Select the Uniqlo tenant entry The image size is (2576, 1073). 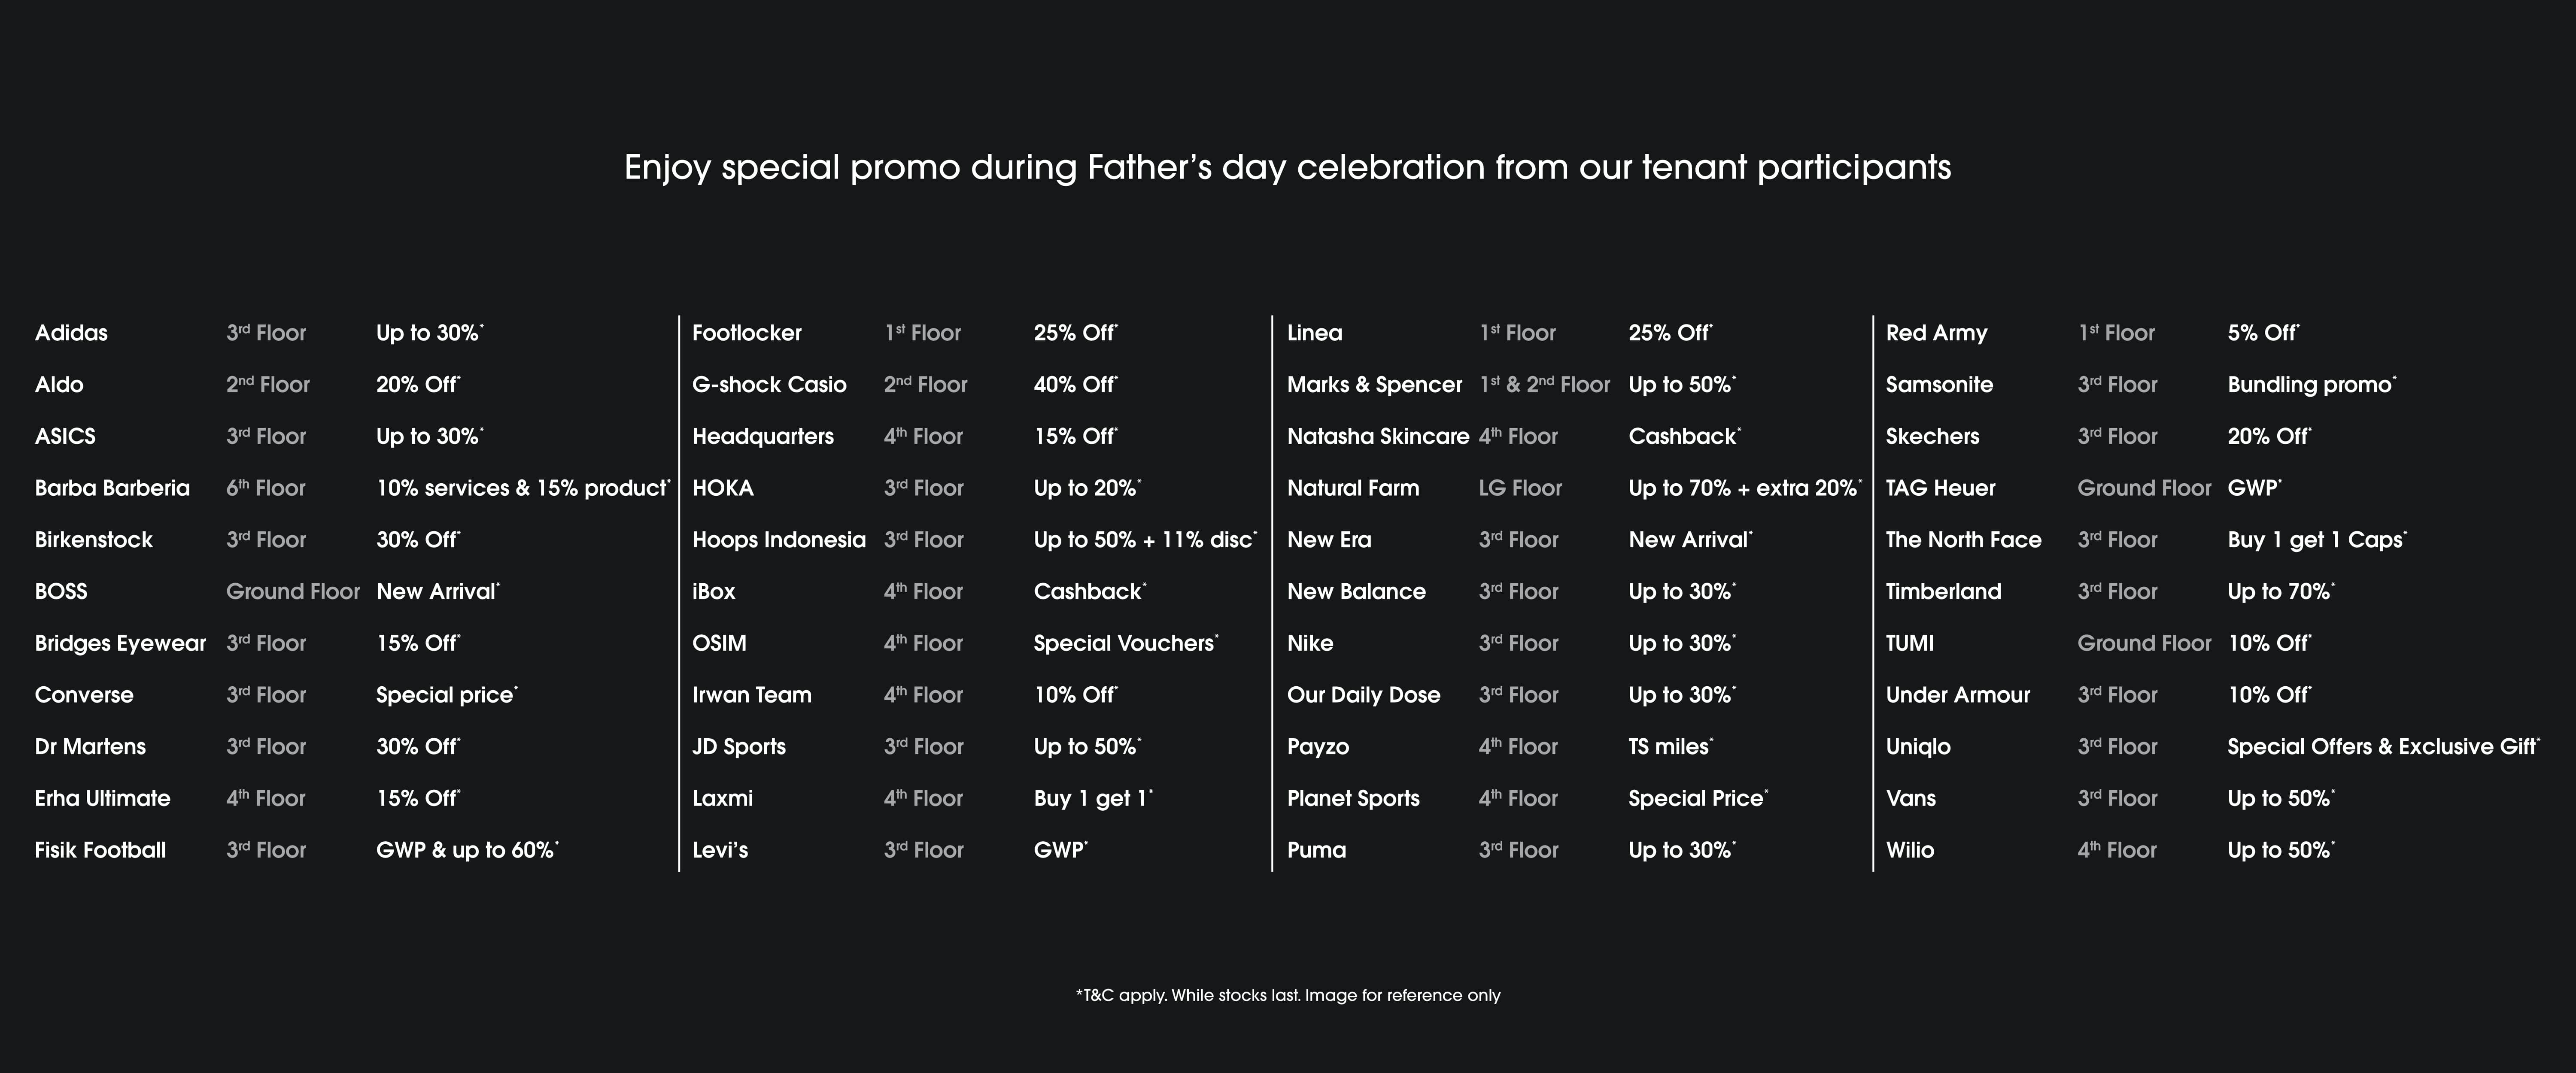(1917, 747)
